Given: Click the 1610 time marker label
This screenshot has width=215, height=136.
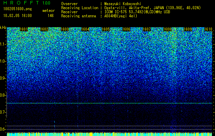Looking at the screenshot, I should pyautogui.click(x=208, y=29).
